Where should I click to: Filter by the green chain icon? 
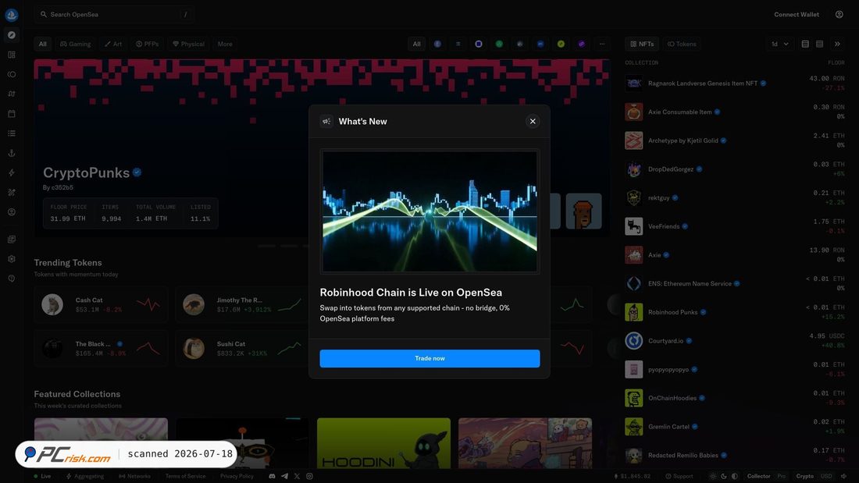(x=499, y=44)
